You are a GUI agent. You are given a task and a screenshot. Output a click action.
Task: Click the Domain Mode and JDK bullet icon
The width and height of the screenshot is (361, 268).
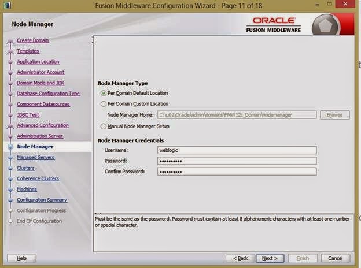pos(10,83)
